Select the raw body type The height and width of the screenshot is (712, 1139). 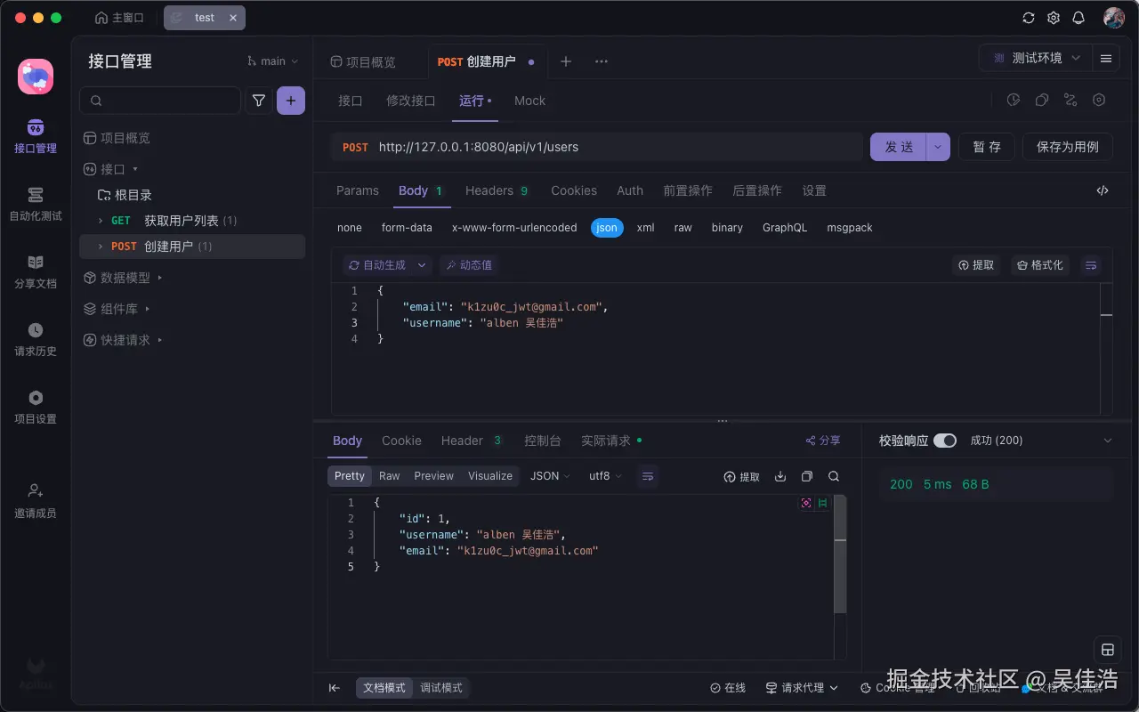tap(683, 228)
